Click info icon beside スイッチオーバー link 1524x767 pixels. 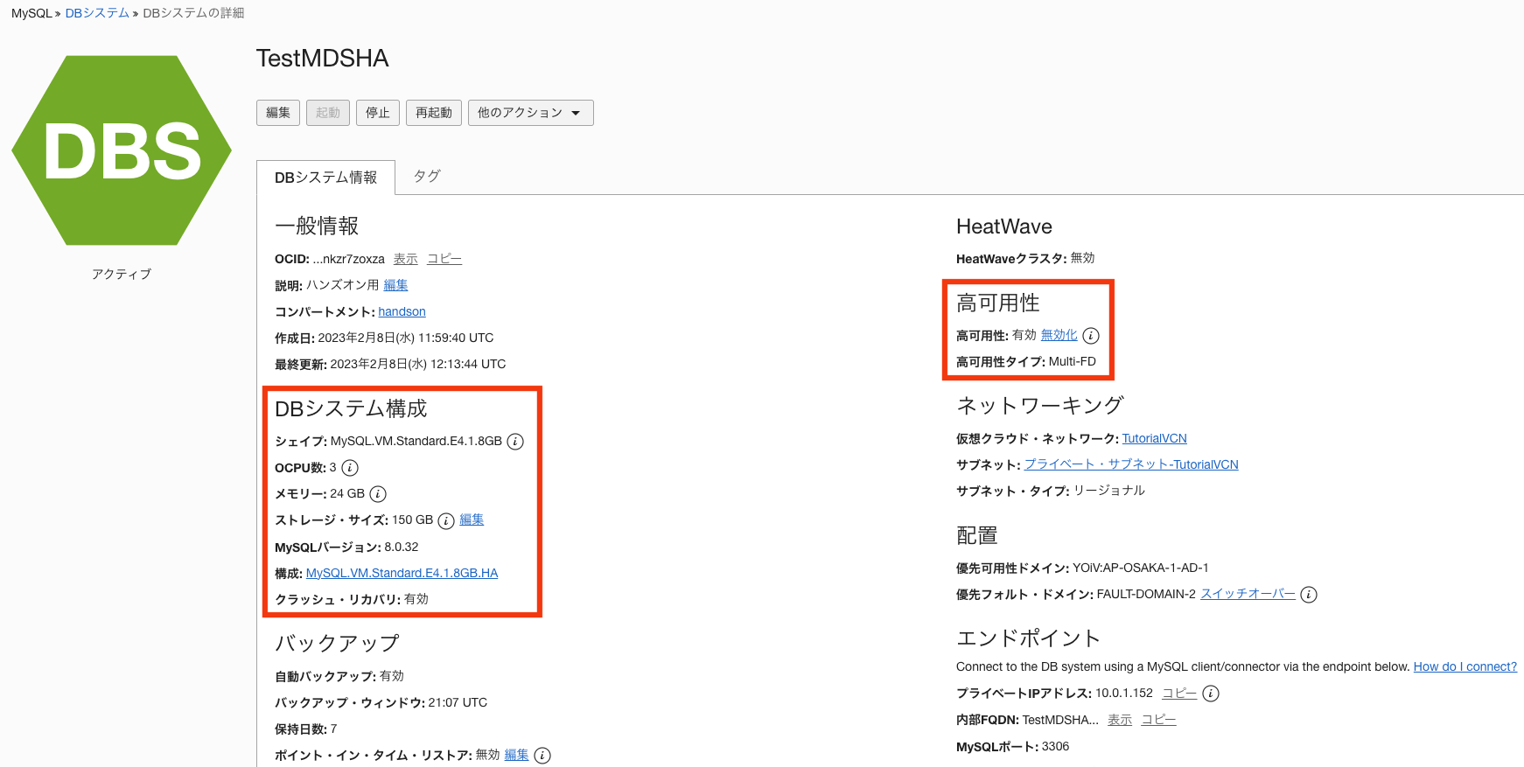(1309, 595)
